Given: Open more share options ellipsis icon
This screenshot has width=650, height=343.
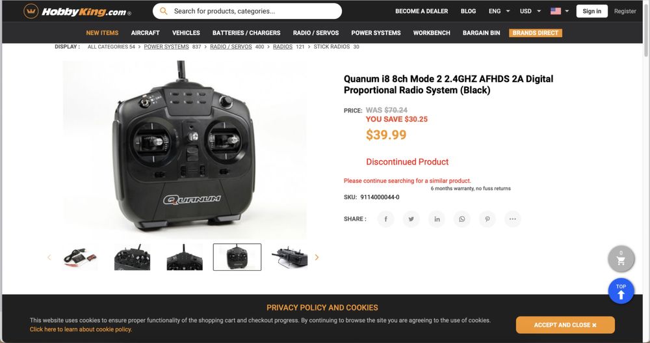Looking at the screenshot, I should (513, 219).
